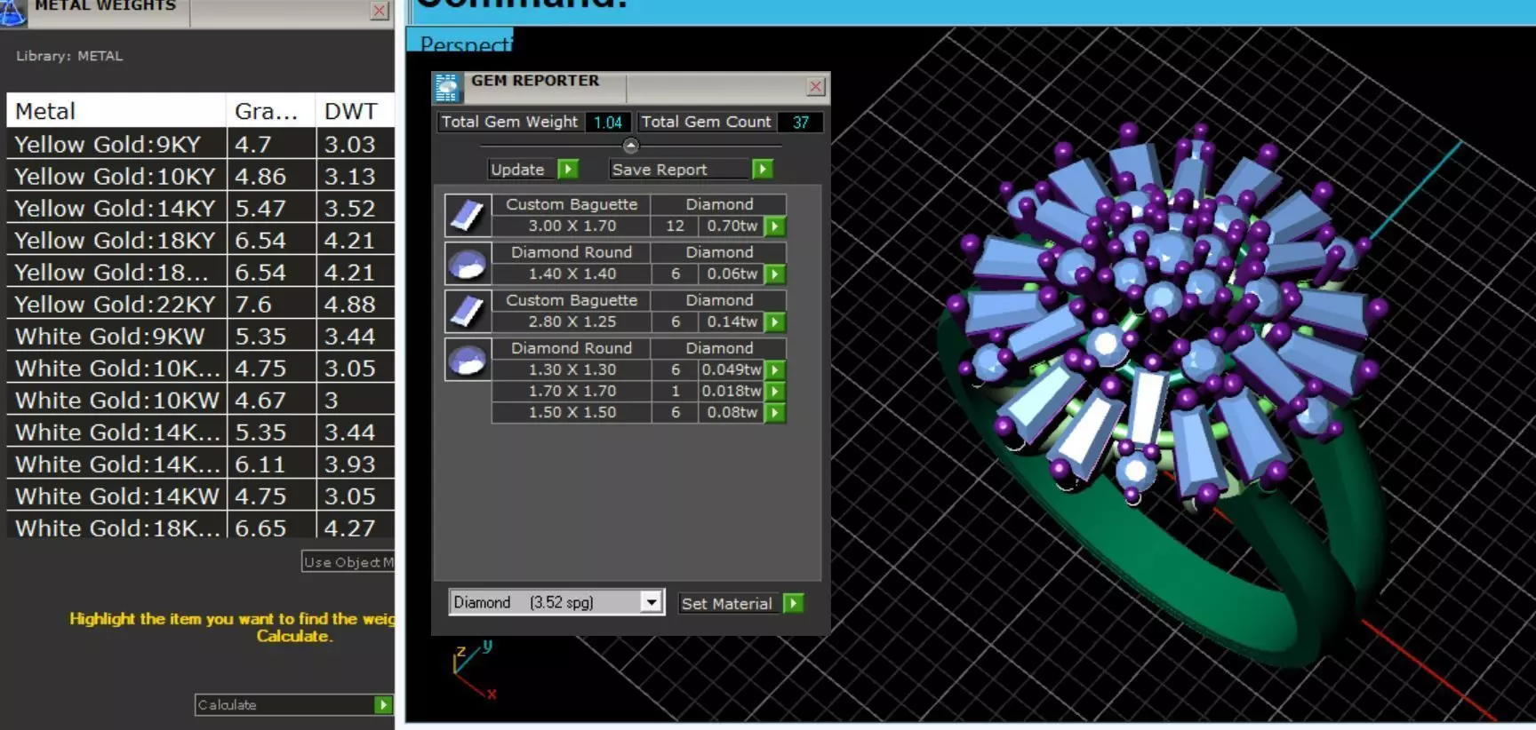
Task: Click the Use Object Material button
Action: 348,562
